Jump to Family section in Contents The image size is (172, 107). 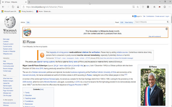coord(27,93)
